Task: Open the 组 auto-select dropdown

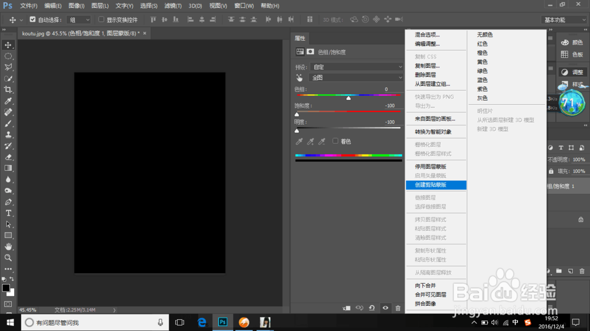Action: [x=79, y=20]
